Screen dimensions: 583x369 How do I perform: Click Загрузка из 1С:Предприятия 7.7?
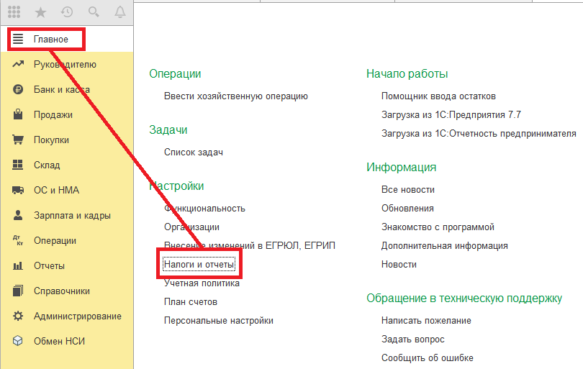451,115
